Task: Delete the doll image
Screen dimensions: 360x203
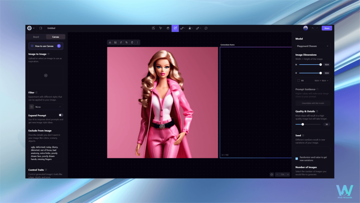Action: pyautogui.click(x=132, y=42)
